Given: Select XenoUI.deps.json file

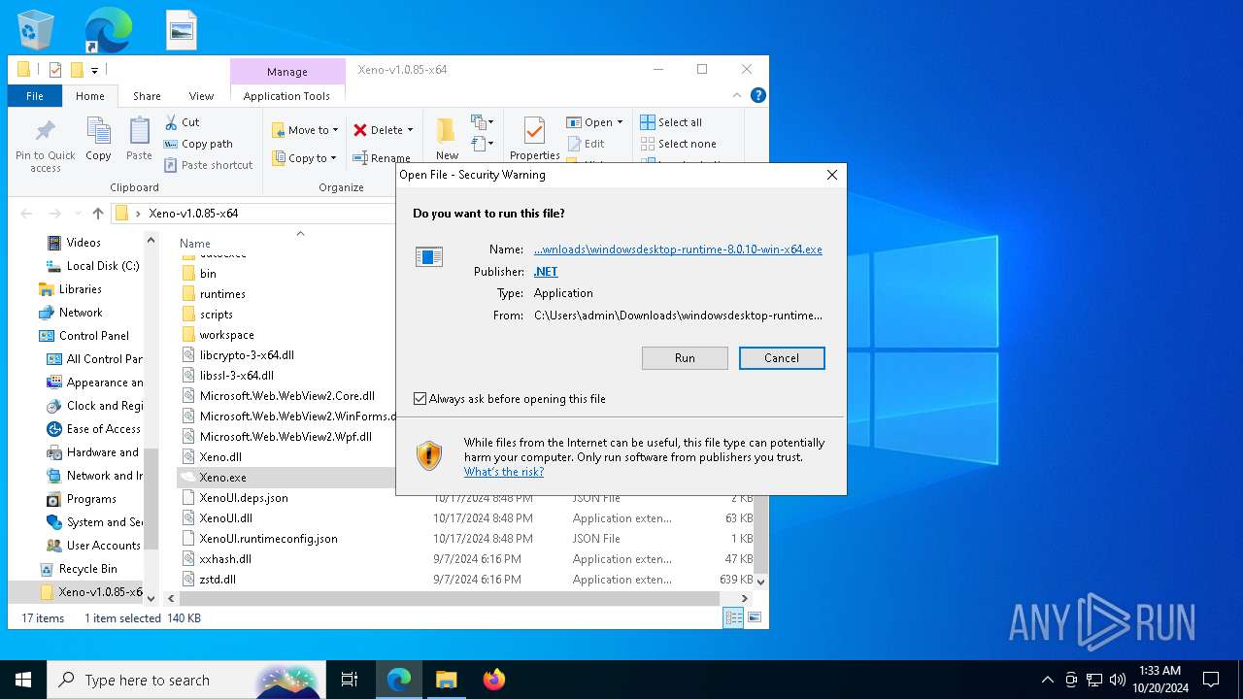Looking at the screenshot, I should coord(244,498).
